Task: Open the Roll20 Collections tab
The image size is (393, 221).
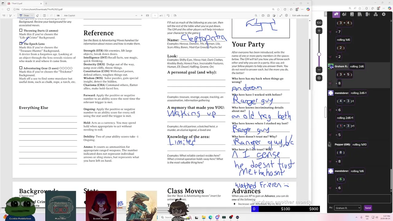Action: coord(375,14)
